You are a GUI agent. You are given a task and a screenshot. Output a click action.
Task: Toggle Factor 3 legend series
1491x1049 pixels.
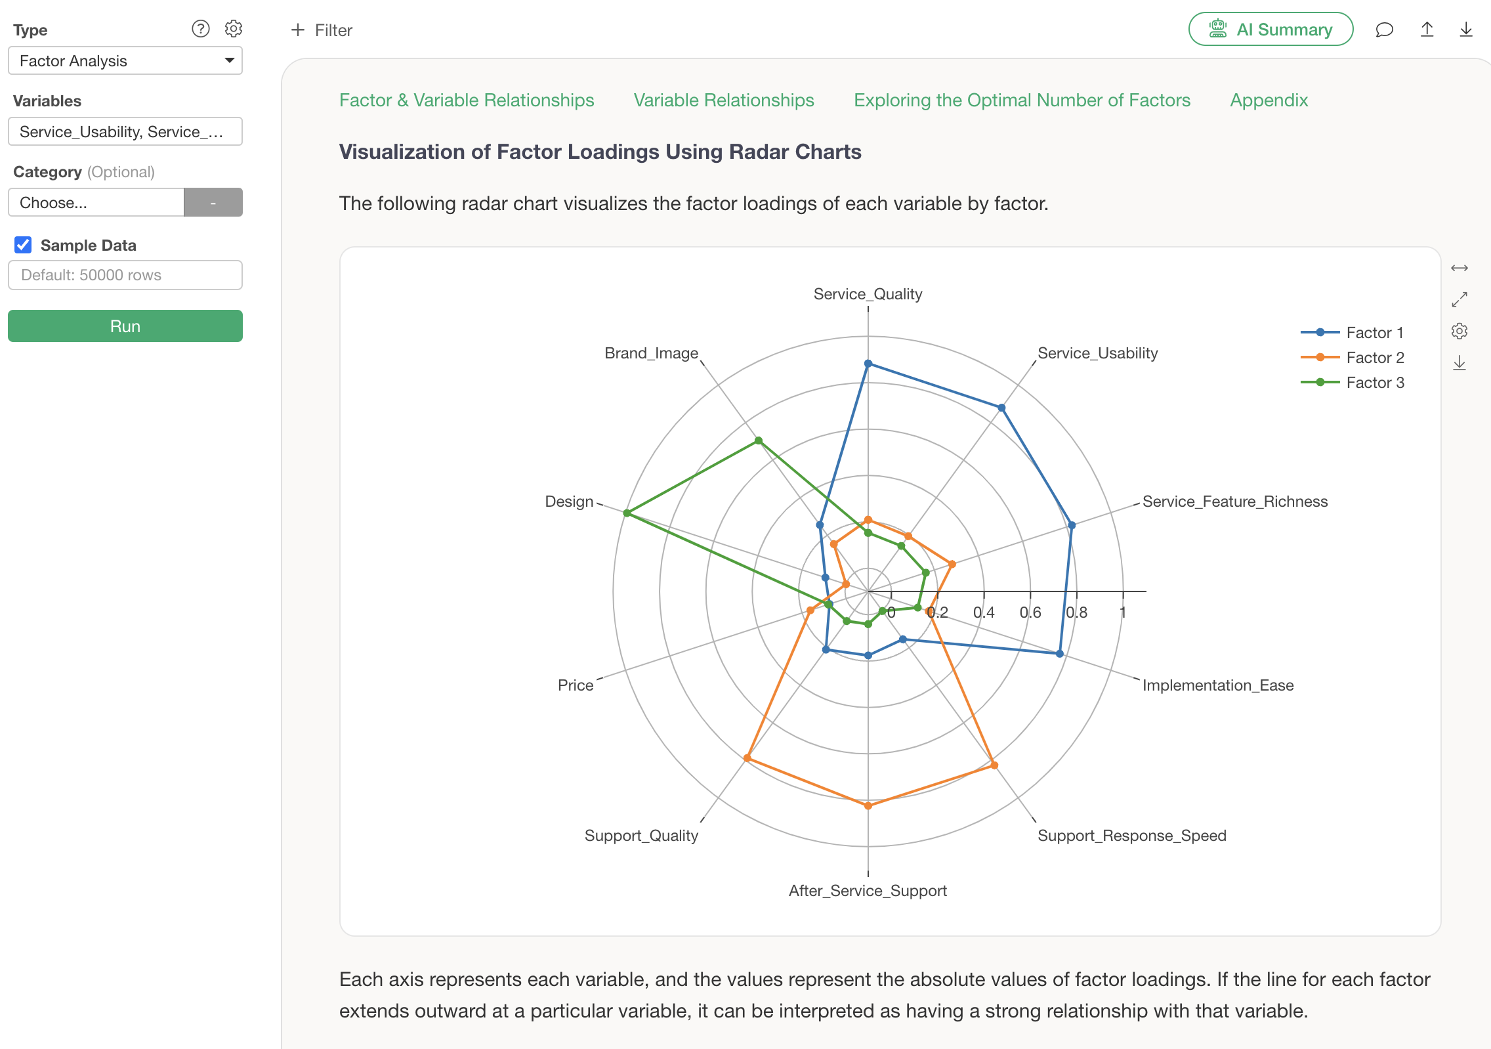[x=1352, y=383]
